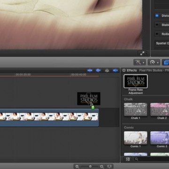Toggle audio skimming waveform button
This screenshot has width=169, height=169.
[x=98, y=70]
